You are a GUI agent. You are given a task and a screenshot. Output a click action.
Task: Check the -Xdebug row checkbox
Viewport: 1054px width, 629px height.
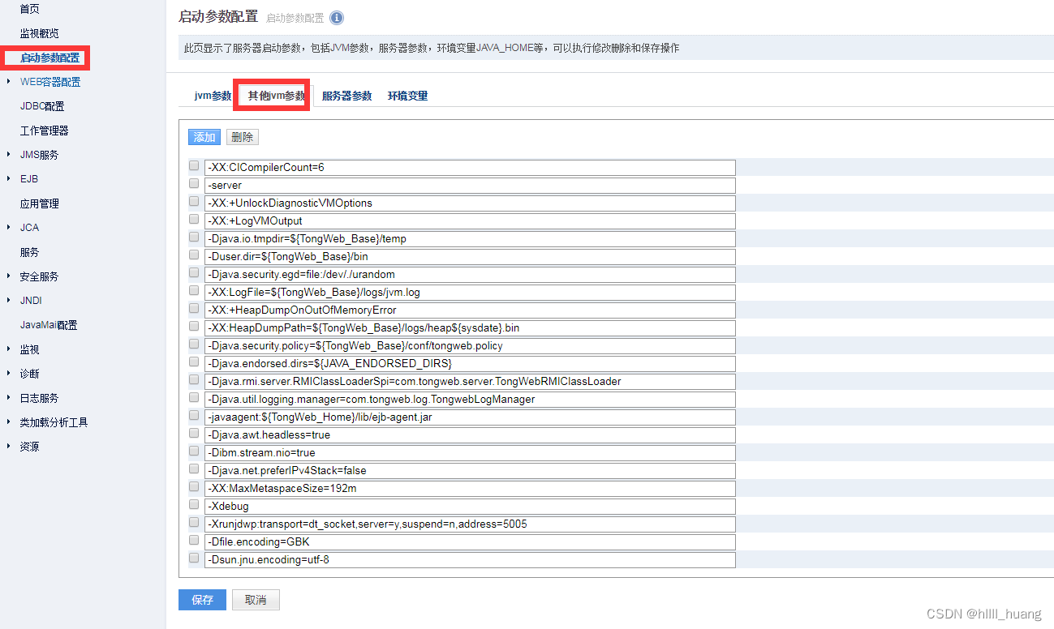click(193, 503)
